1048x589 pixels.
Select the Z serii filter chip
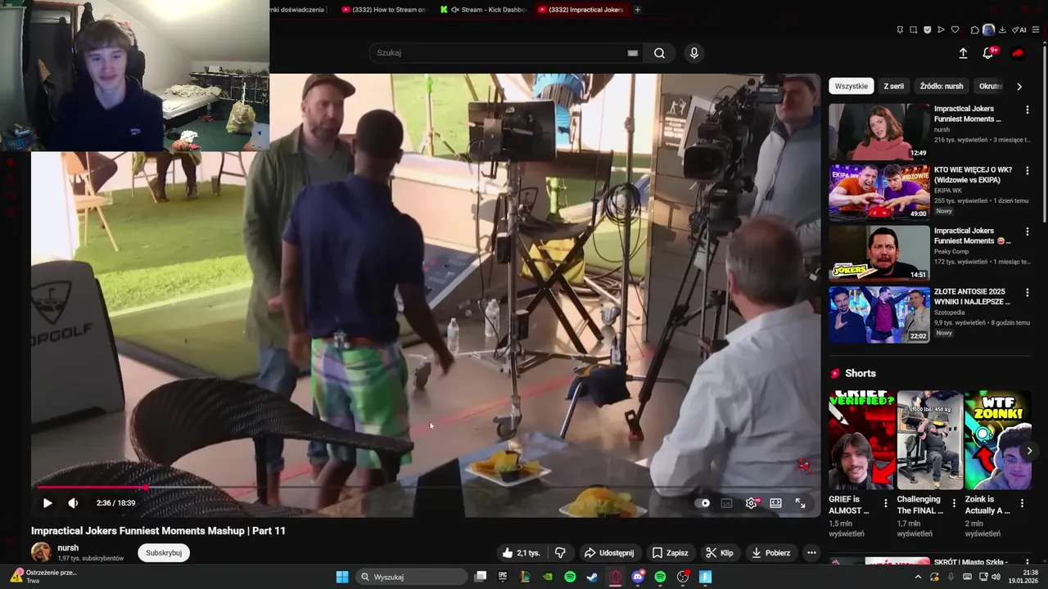893,86
